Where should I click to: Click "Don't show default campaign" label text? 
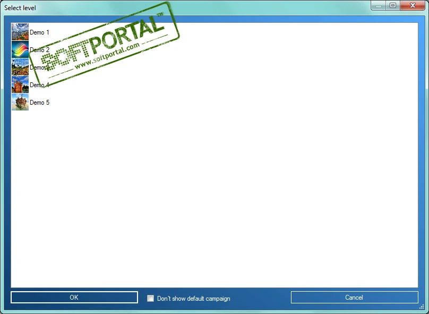pyautogui.click(x=193, y=299)
